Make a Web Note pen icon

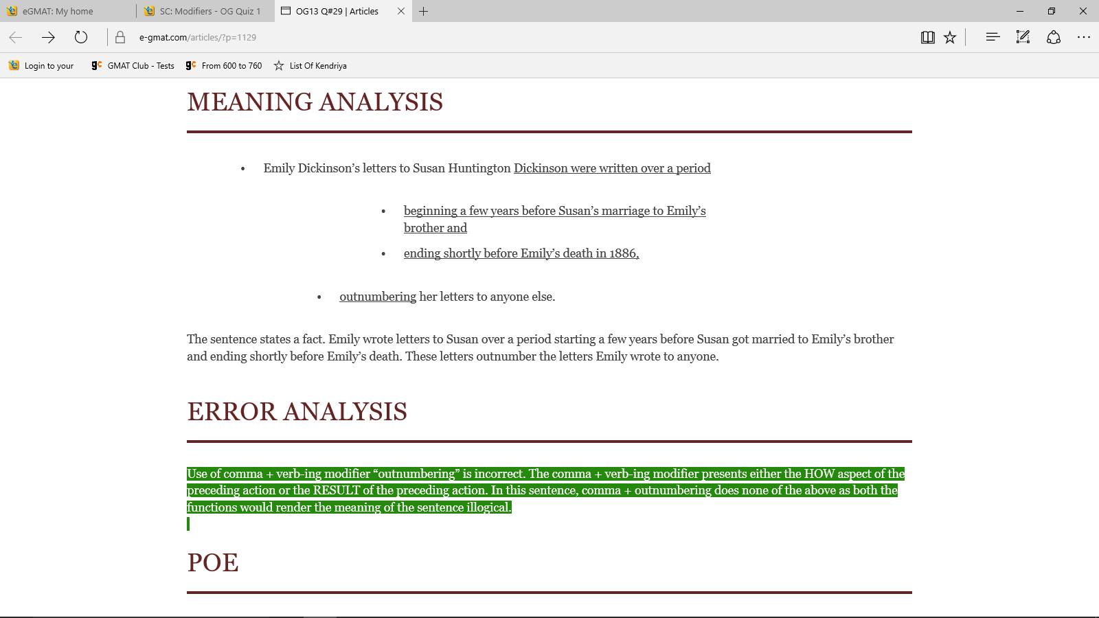[1023, 37]
